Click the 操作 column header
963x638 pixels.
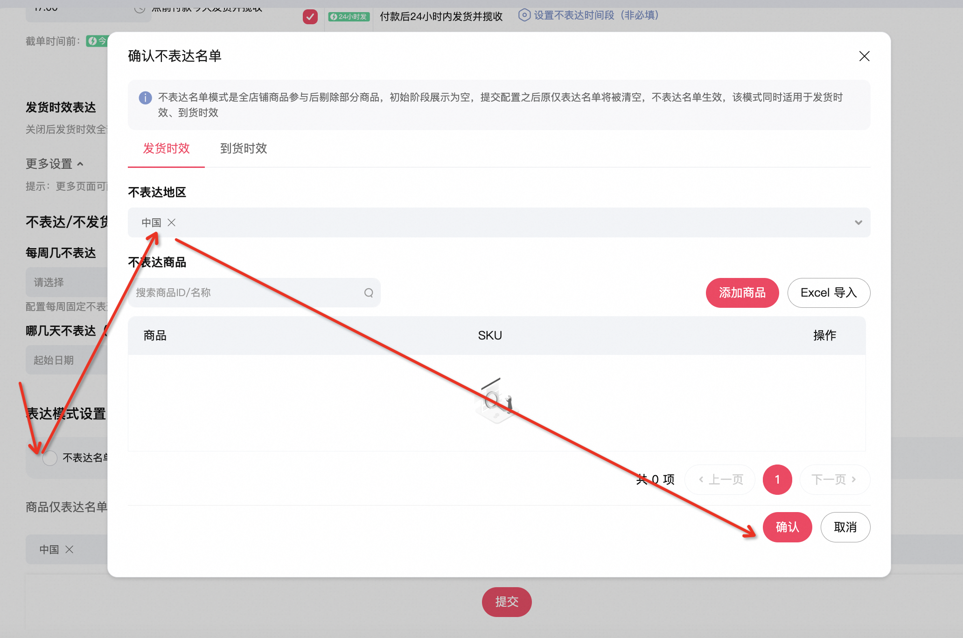[824, 335]
